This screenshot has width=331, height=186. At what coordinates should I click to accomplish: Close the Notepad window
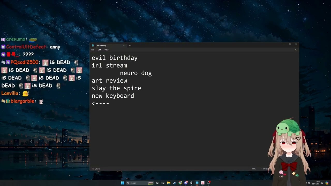point(296,44)
